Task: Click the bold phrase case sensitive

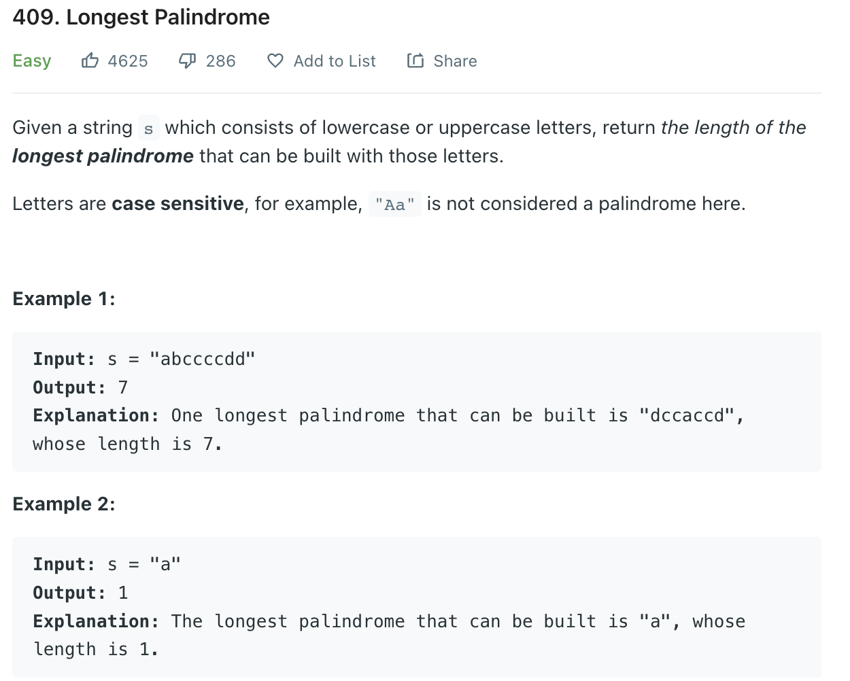Action: (x=178, y=204)
